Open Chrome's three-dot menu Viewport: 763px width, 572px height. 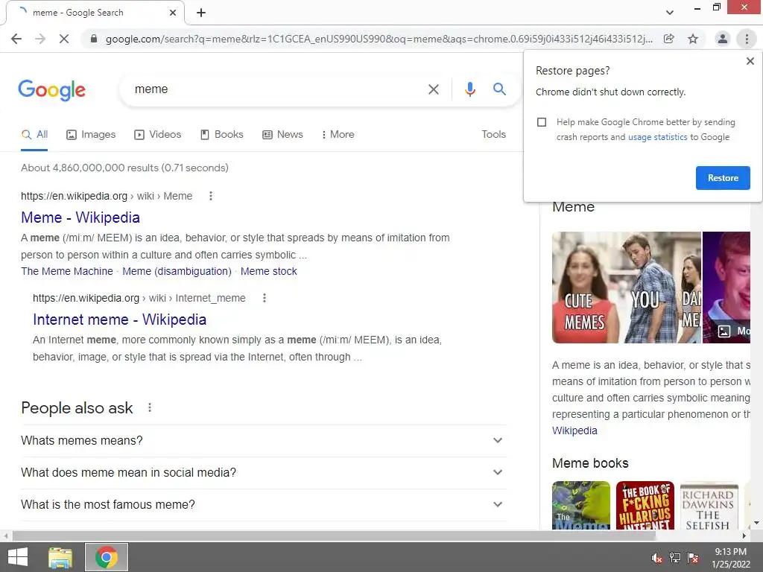pos(747,39)
